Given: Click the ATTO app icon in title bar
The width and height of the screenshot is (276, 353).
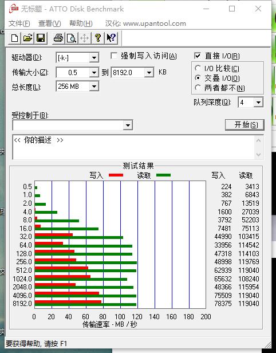Looking at the screenshot, I should coord(14,9).
